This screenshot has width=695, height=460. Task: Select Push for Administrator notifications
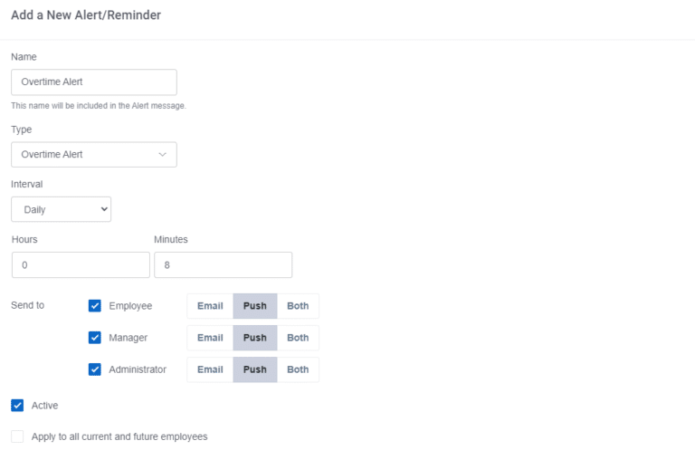point(255,370)
